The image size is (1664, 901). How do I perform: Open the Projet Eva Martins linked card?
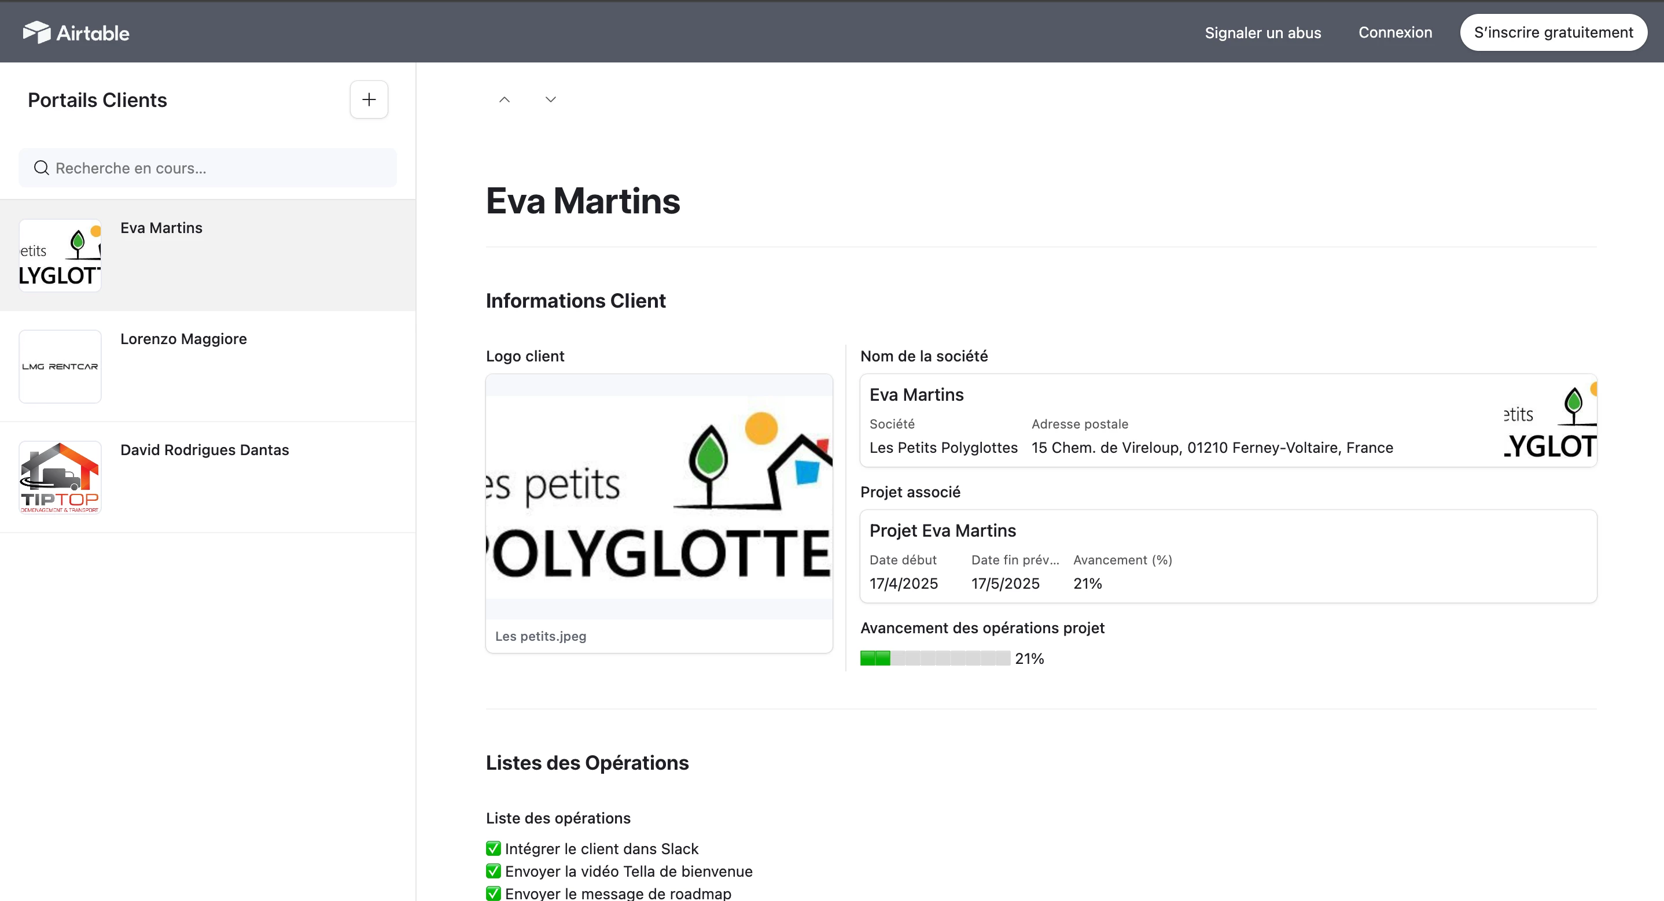coord(1228,556)
